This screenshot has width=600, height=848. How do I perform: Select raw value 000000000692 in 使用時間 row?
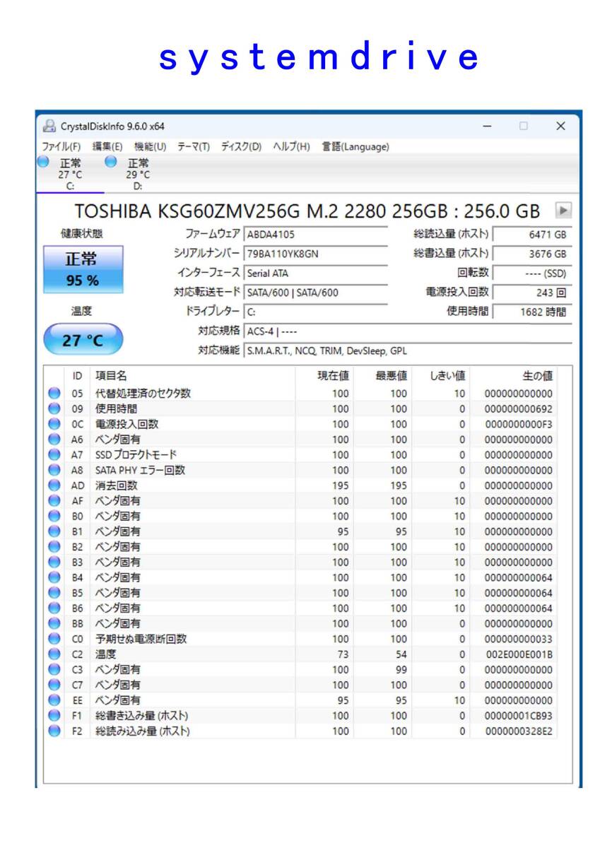click(x=519, y=409)
